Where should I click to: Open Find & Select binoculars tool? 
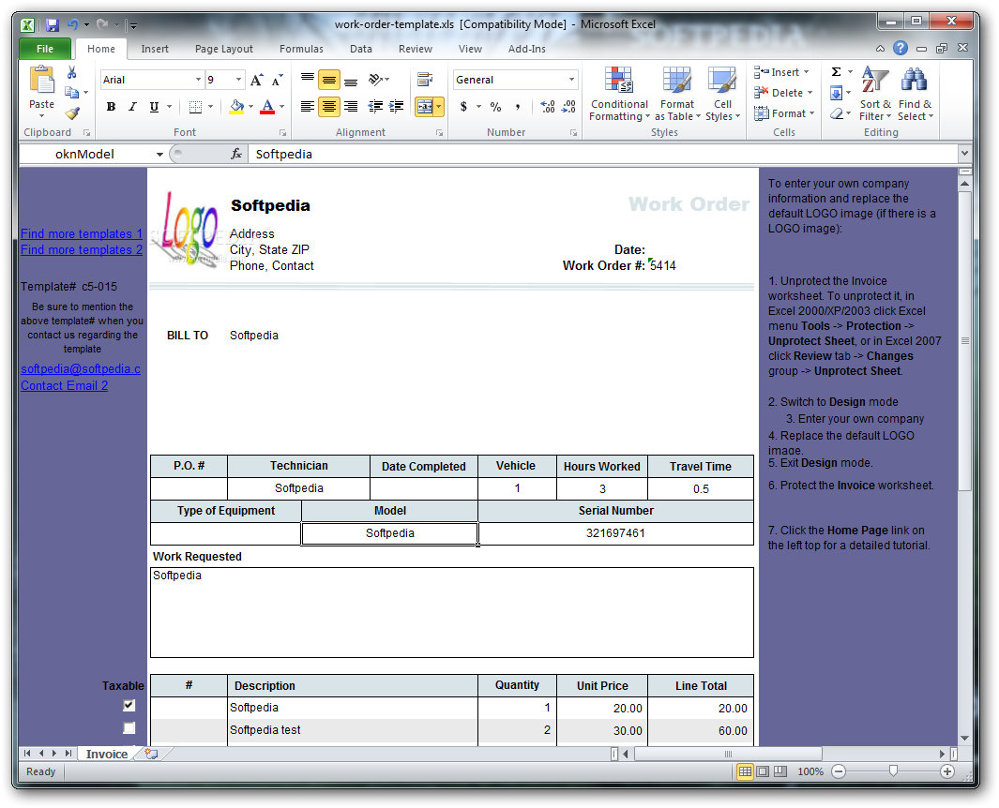pyautogui.click(x=915, y=94)
